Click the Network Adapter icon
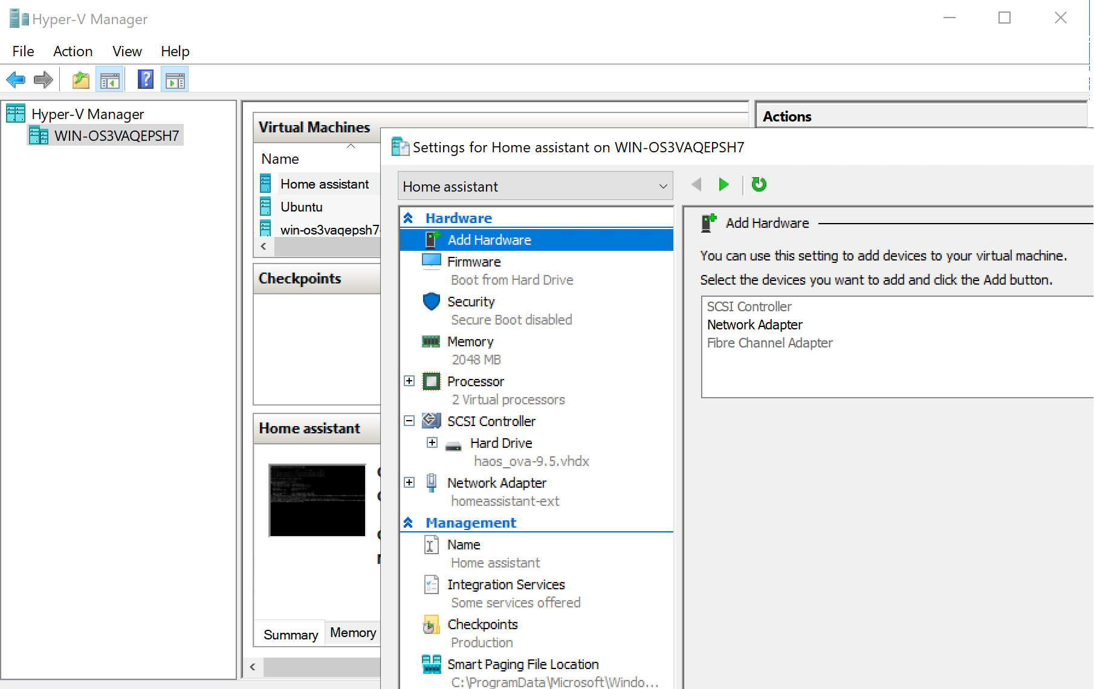This screenshot has width=1094, height=689. coord(431,483)
